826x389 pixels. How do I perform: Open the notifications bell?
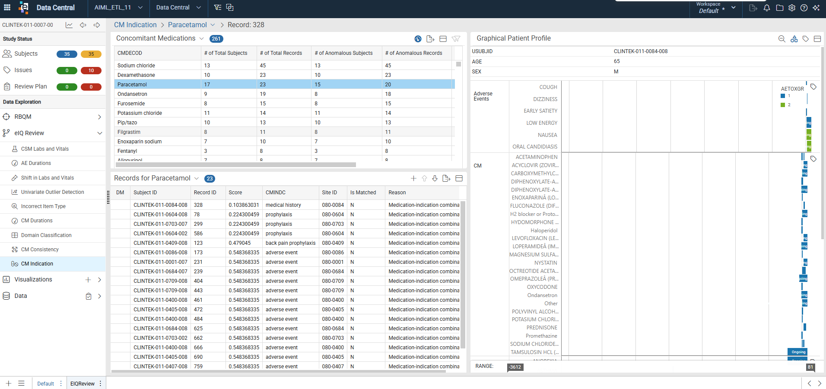click(767, 8)
